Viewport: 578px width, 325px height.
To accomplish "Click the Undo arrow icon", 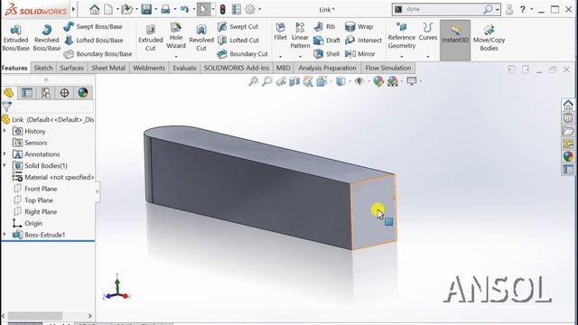I will pyautogui.click(x=184, y=9).
